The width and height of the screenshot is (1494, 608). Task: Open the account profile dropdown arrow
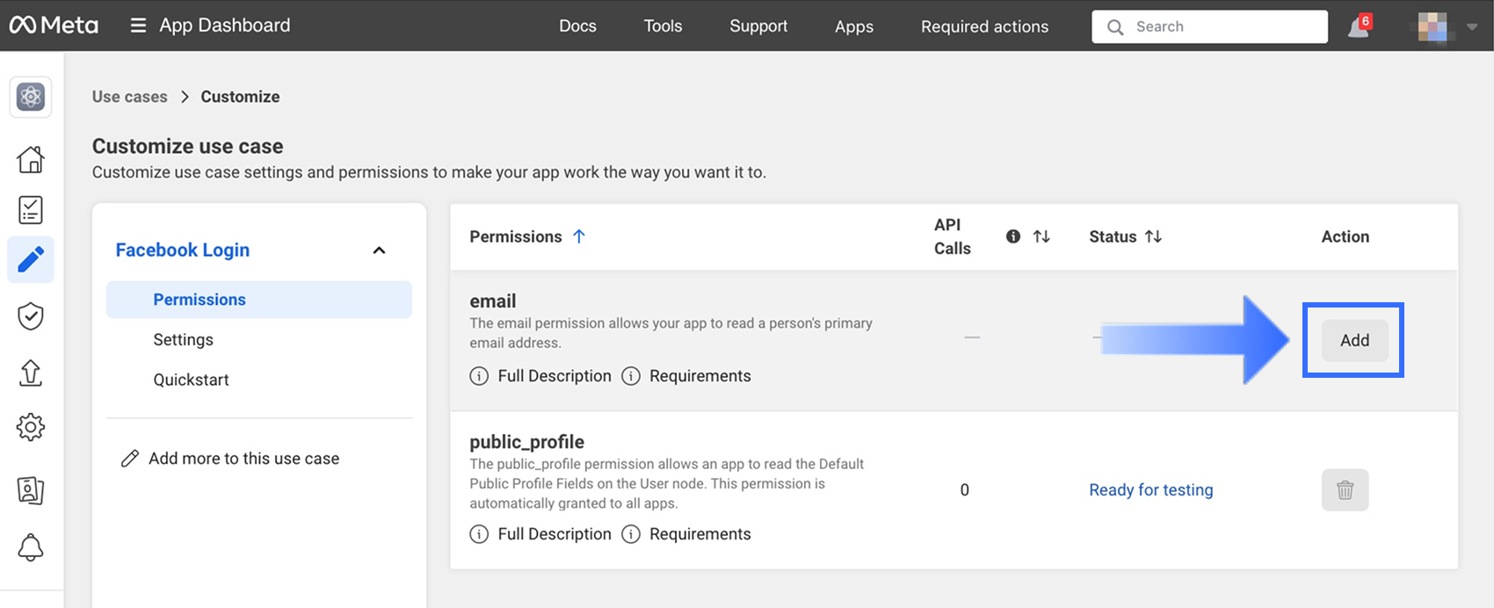click(1472, 27)
